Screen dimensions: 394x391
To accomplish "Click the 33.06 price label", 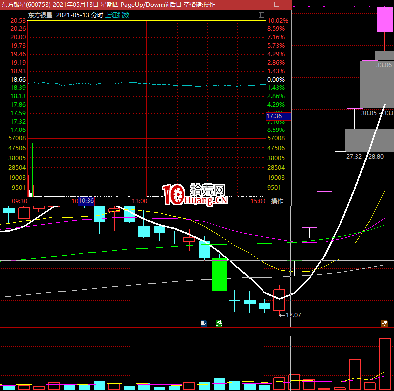I will click(384, 65).
